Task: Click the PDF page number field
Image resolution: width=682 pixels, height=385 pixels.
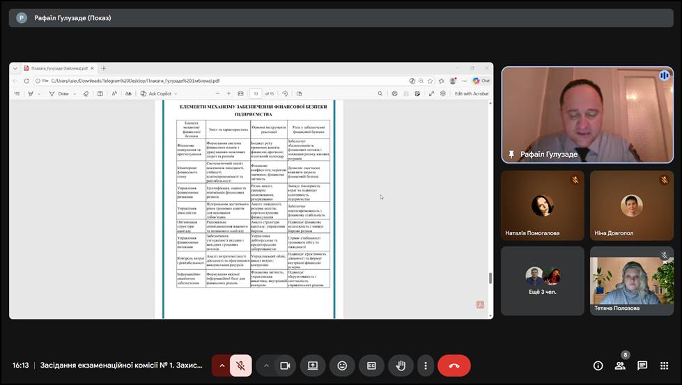Action: click(256, 93)
